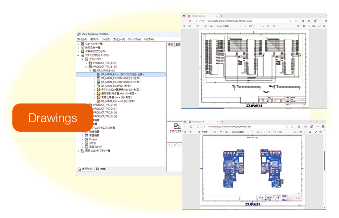Collapse the デザインプロジェクトリスト tree node
The width and height of the screenshot is (339, 218).
click(78, 55)
